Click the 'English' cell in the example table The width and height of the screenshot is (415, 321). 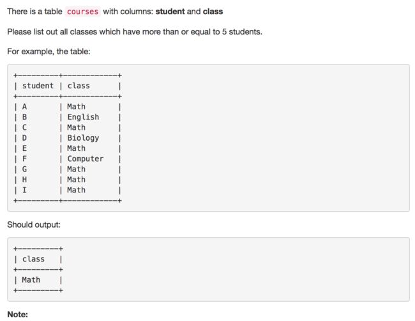[83, 117]
